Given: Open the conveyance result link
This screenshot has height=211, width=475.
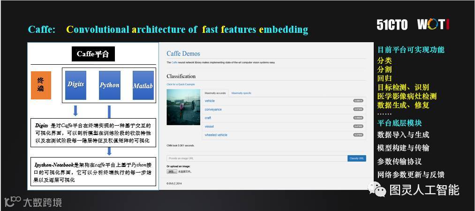Looking at the screenshot, I should (213, 110).
